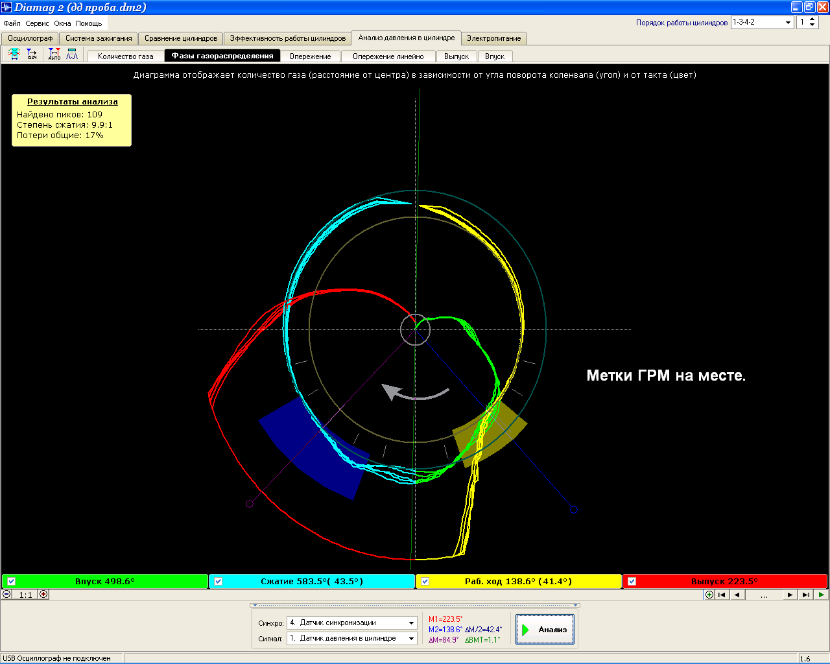This screenshot has width=830, height=664.
Task: Select Анализ давления в цилиндре tab
Action: [x=407, y=38]
